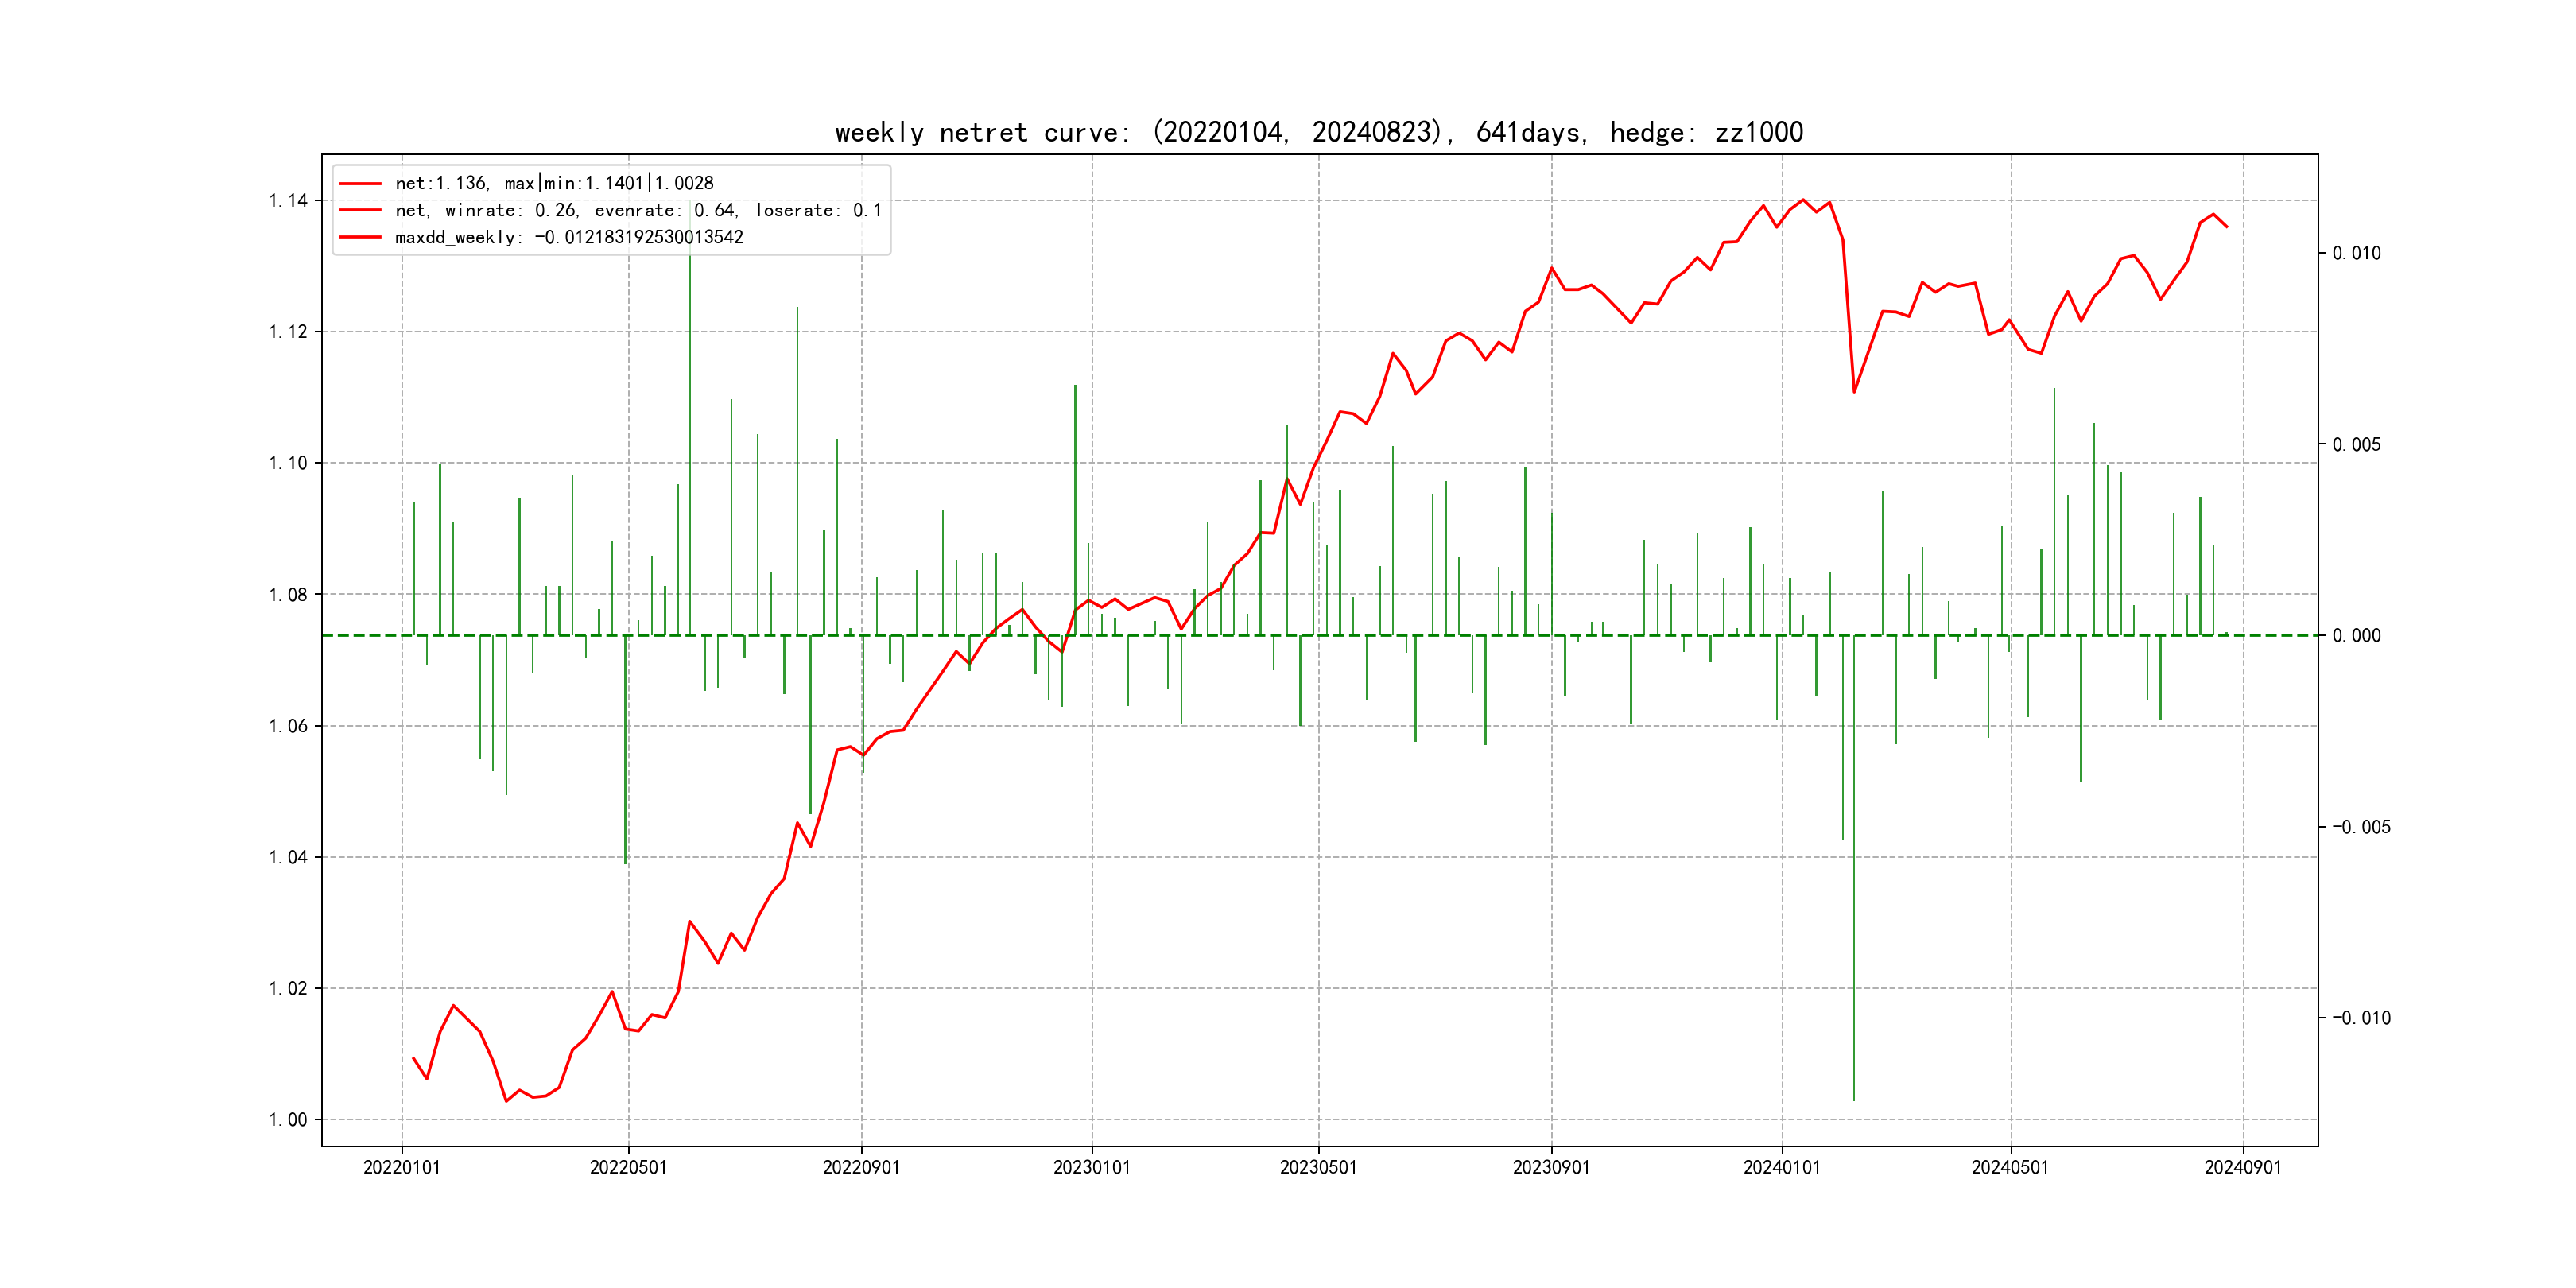Click the first legend entry net:1.136
2576x1288 pixels.
[x=554, y=183]
